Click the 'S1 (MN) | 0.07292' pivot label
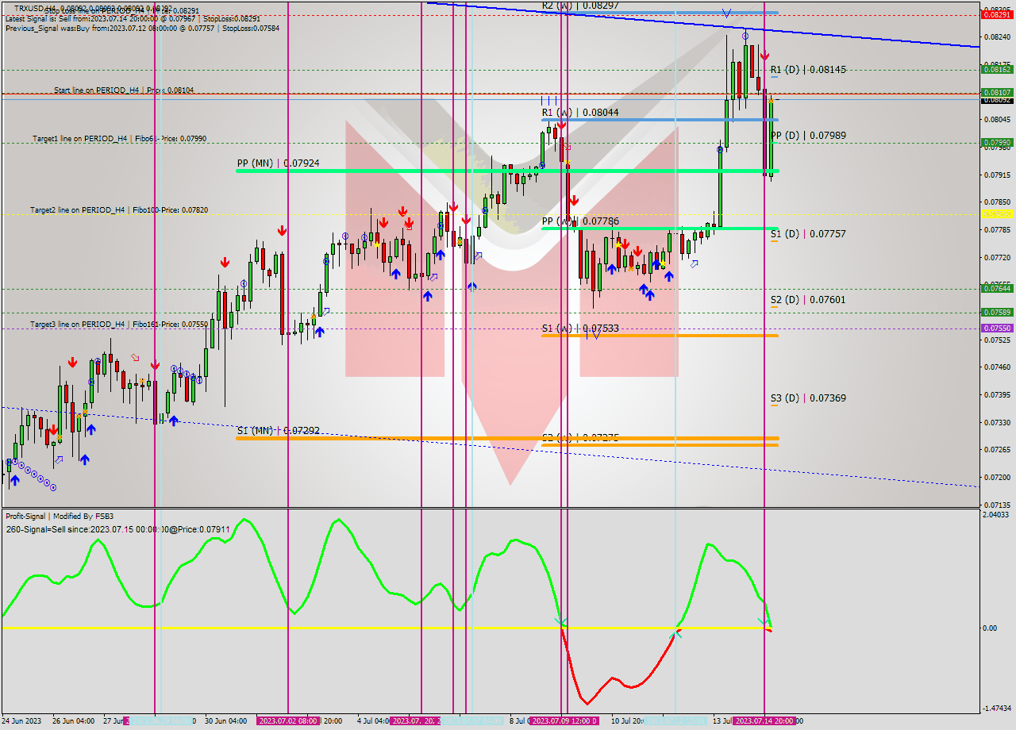 pyautogui.click(x=278, y=430)
